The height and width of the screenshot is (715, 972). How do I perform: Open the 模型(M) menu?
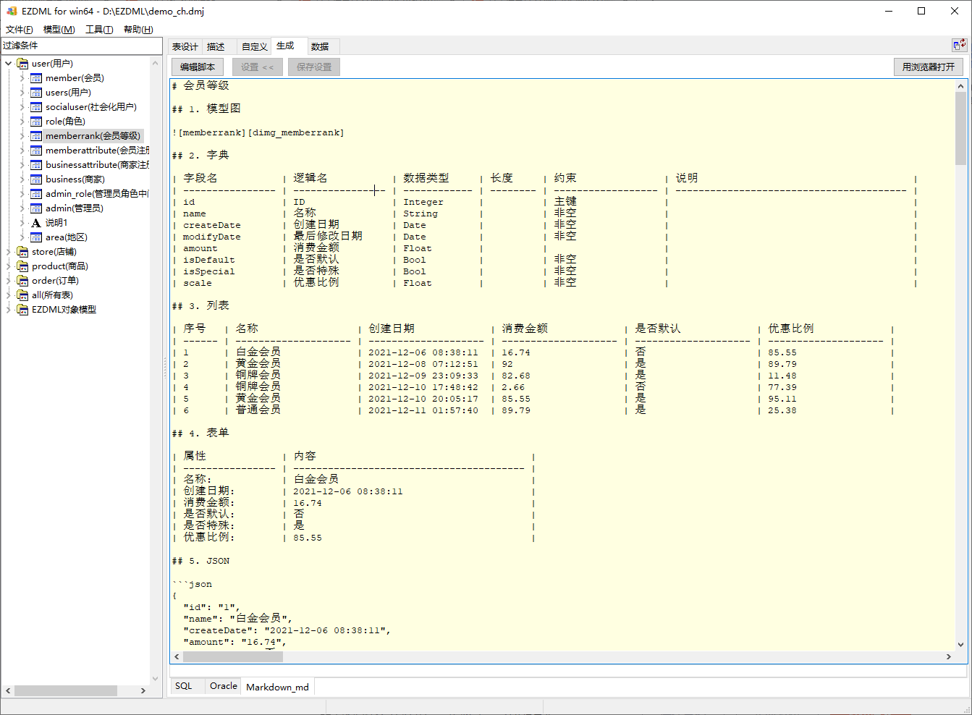[59, 30]
